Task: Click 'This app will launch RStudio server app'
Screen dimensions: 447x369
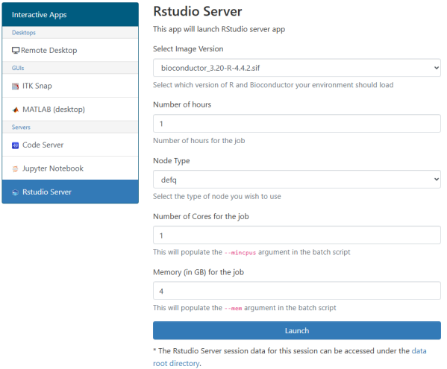Action: [x=219, y=29]
